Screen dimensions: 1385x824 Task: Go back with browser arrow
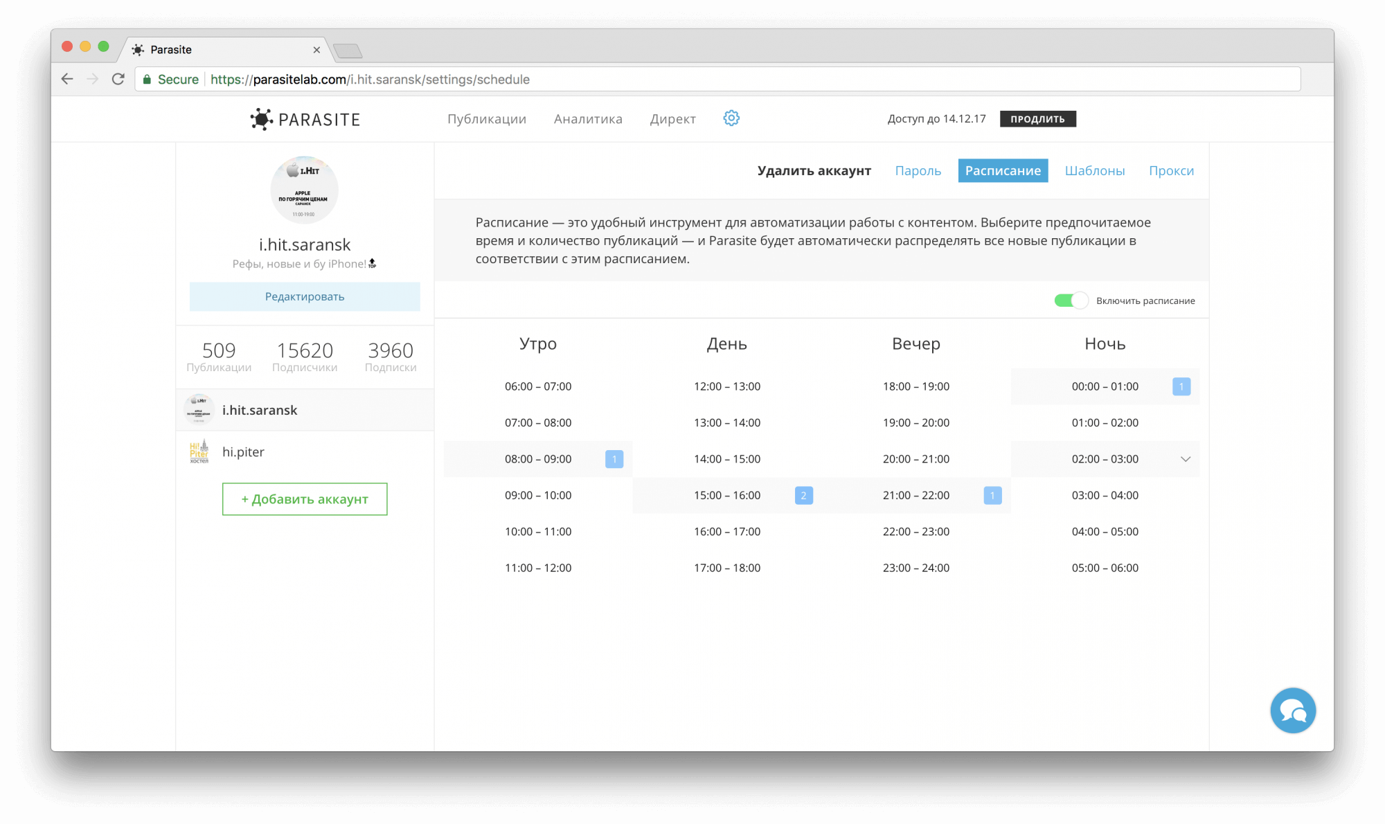coord(67,80)
